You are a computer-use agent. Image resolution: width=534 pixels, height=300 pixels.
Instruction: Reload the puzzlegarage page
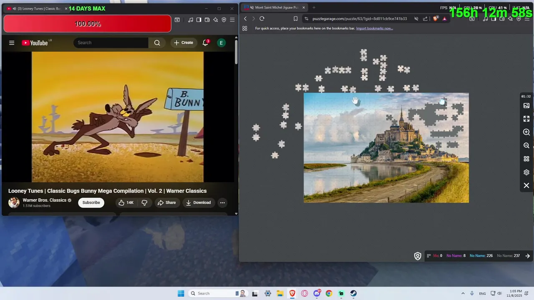[262, 18]
